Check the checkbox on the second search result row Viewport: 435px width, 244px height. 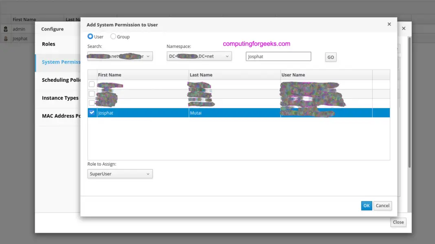pos(92,94)
